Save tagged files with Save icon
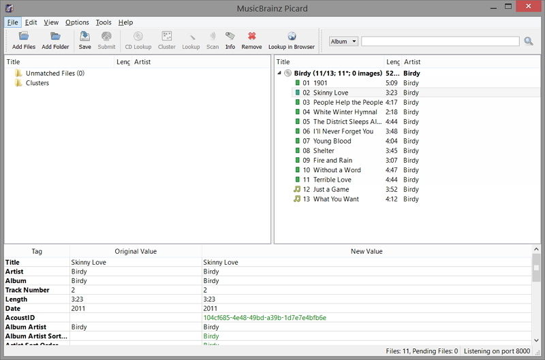The image size is (545, 360). [x=84, y=36]
